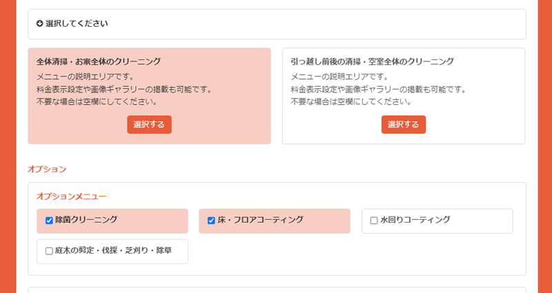Click the circled arrow icon beside 選択してください

pyautogui.click(x=40, y=23)
